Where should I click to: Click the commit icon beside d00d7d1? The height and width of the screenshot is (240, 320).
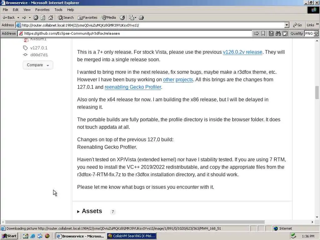point(25,55)
